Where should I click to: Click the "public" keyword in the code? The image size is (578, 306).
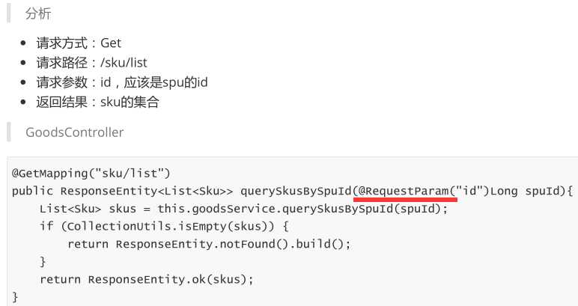32,190
